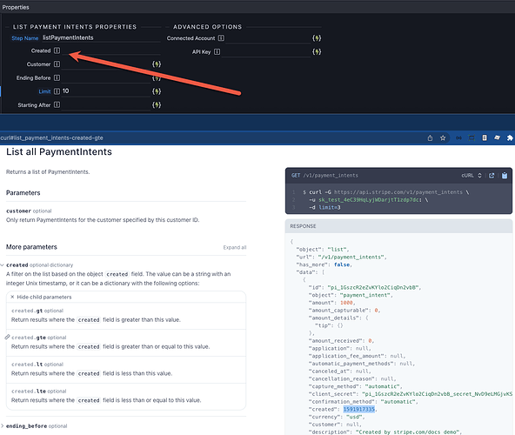Select the Properties panel tab

coord(16,7)
